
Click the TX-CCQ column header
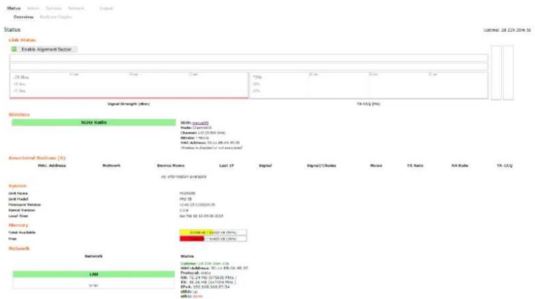point(504,165)
